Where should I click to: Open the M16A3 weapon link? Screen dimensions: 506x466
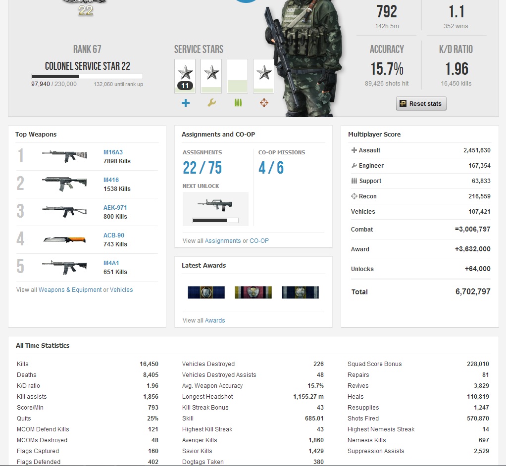point(113,152)
